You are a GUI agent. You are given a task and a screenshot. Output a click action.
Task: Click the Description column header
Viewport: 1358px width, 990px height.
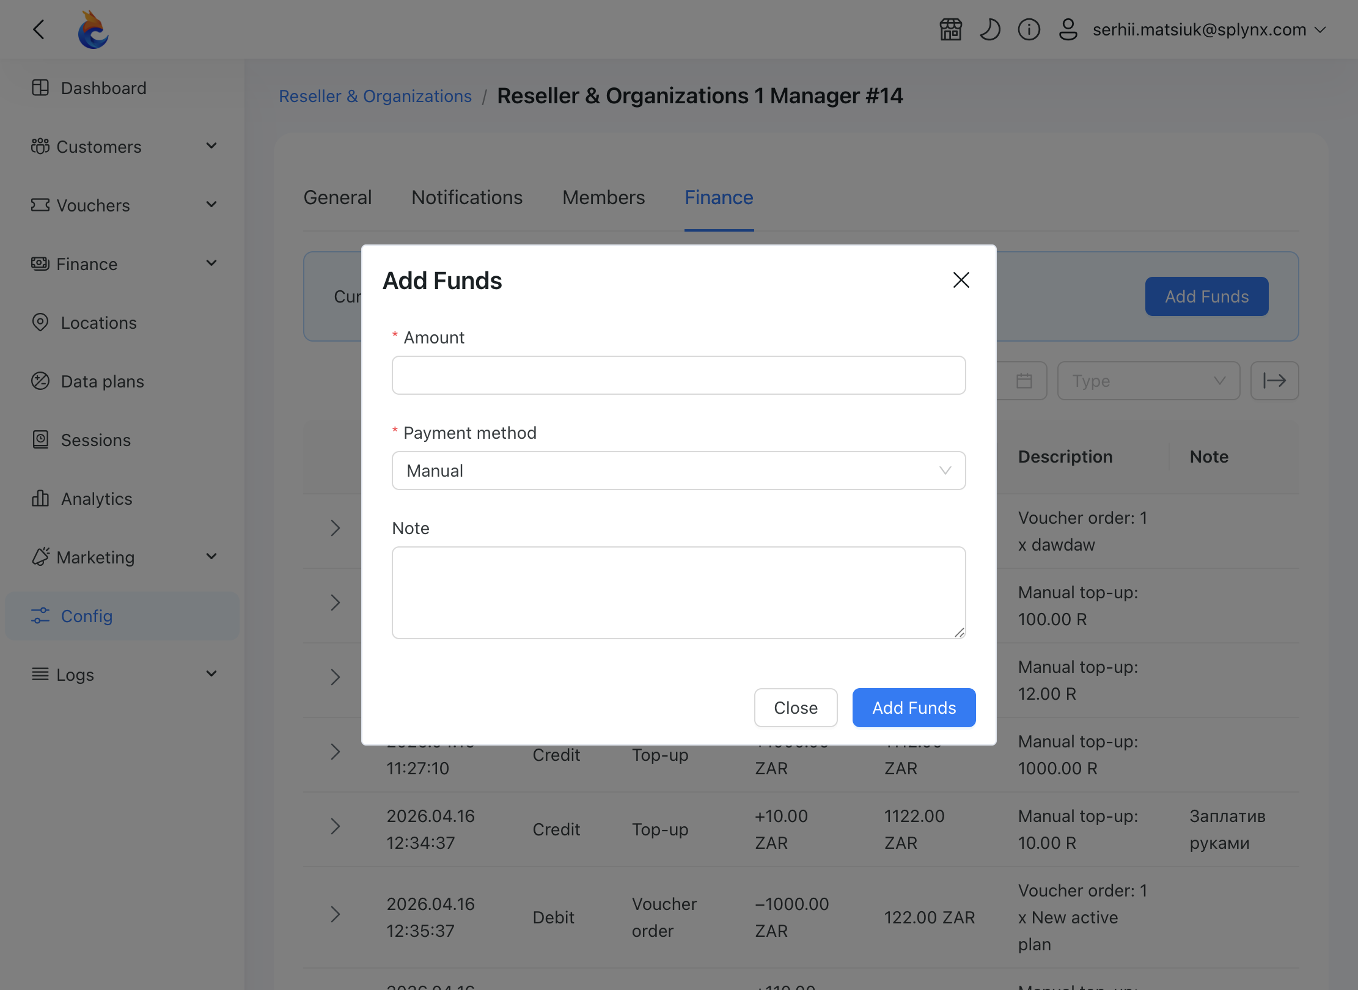click(x=1065, y=457)
